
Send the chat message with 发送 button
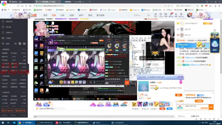click(x=211, y=107)
